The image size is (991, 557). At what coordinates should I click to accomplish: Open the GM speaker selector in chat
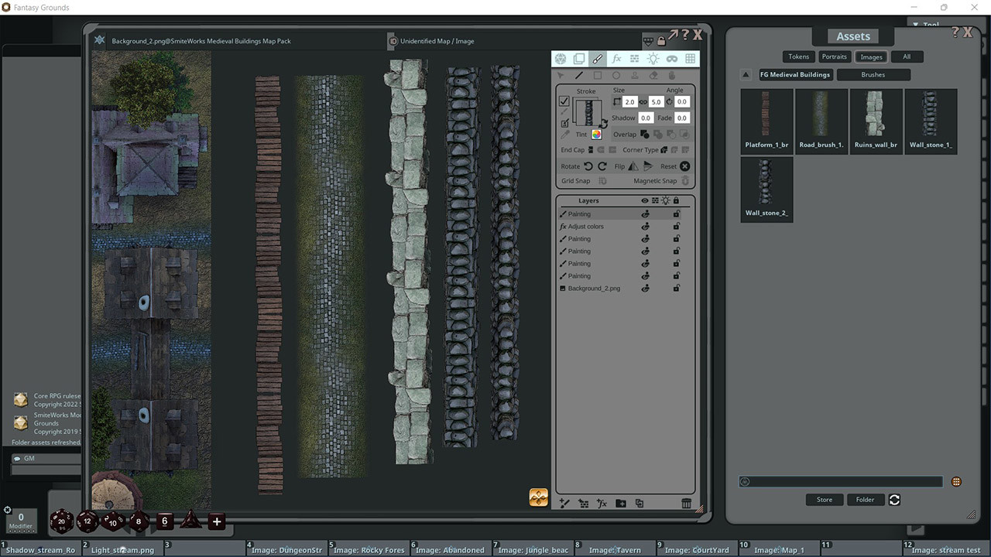15,458
